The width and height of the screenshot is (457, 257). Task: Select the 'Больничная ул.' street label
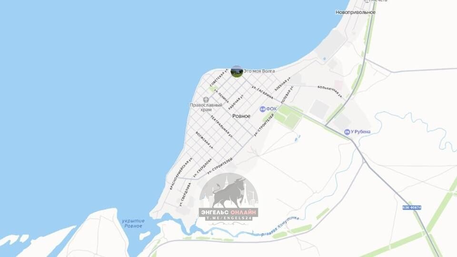point(330,92)
